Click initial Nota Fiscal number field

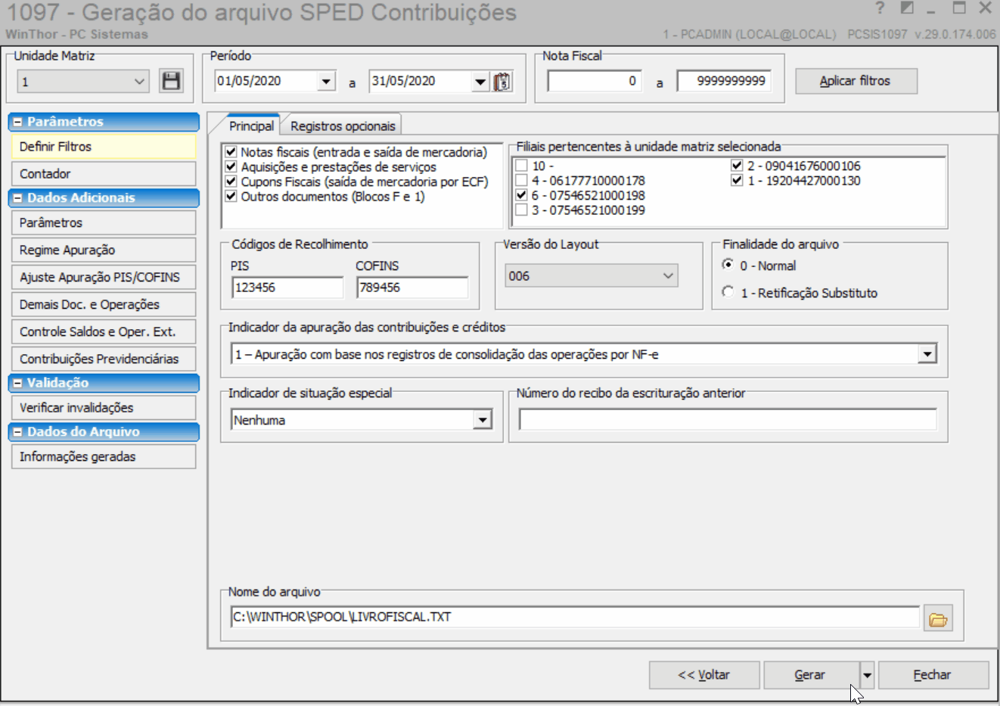[595, 81]
